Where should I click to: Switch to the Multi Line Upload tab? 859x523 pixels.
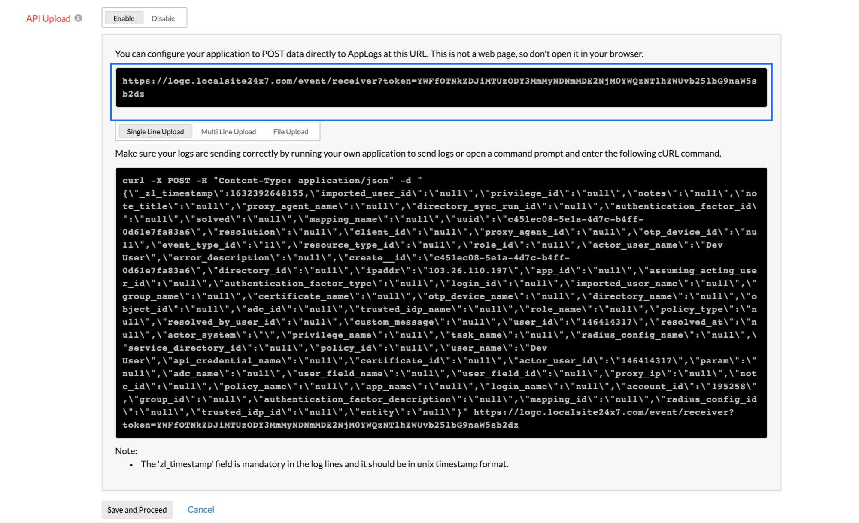(228, 132)
